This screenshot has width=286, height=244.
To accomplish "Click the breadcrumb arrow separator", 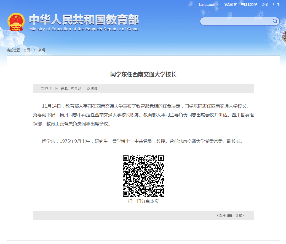I will [x=34, y=50].
